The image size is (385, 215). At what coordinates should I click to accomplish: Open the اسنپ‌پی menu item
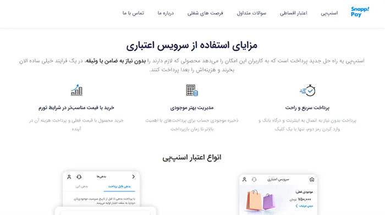329,13
